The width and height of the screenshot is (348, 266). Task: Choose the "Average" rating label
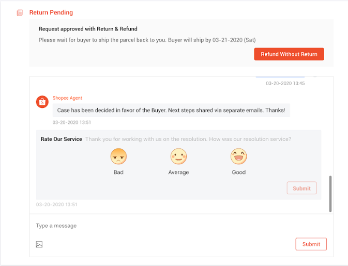[x=178, y=173]
